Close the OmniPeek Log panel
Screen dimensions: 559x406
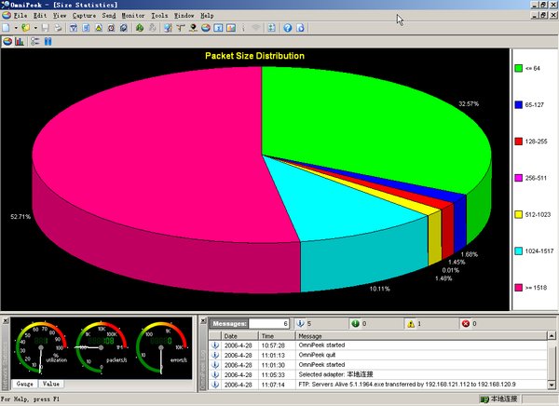click(x=203, y=321)
